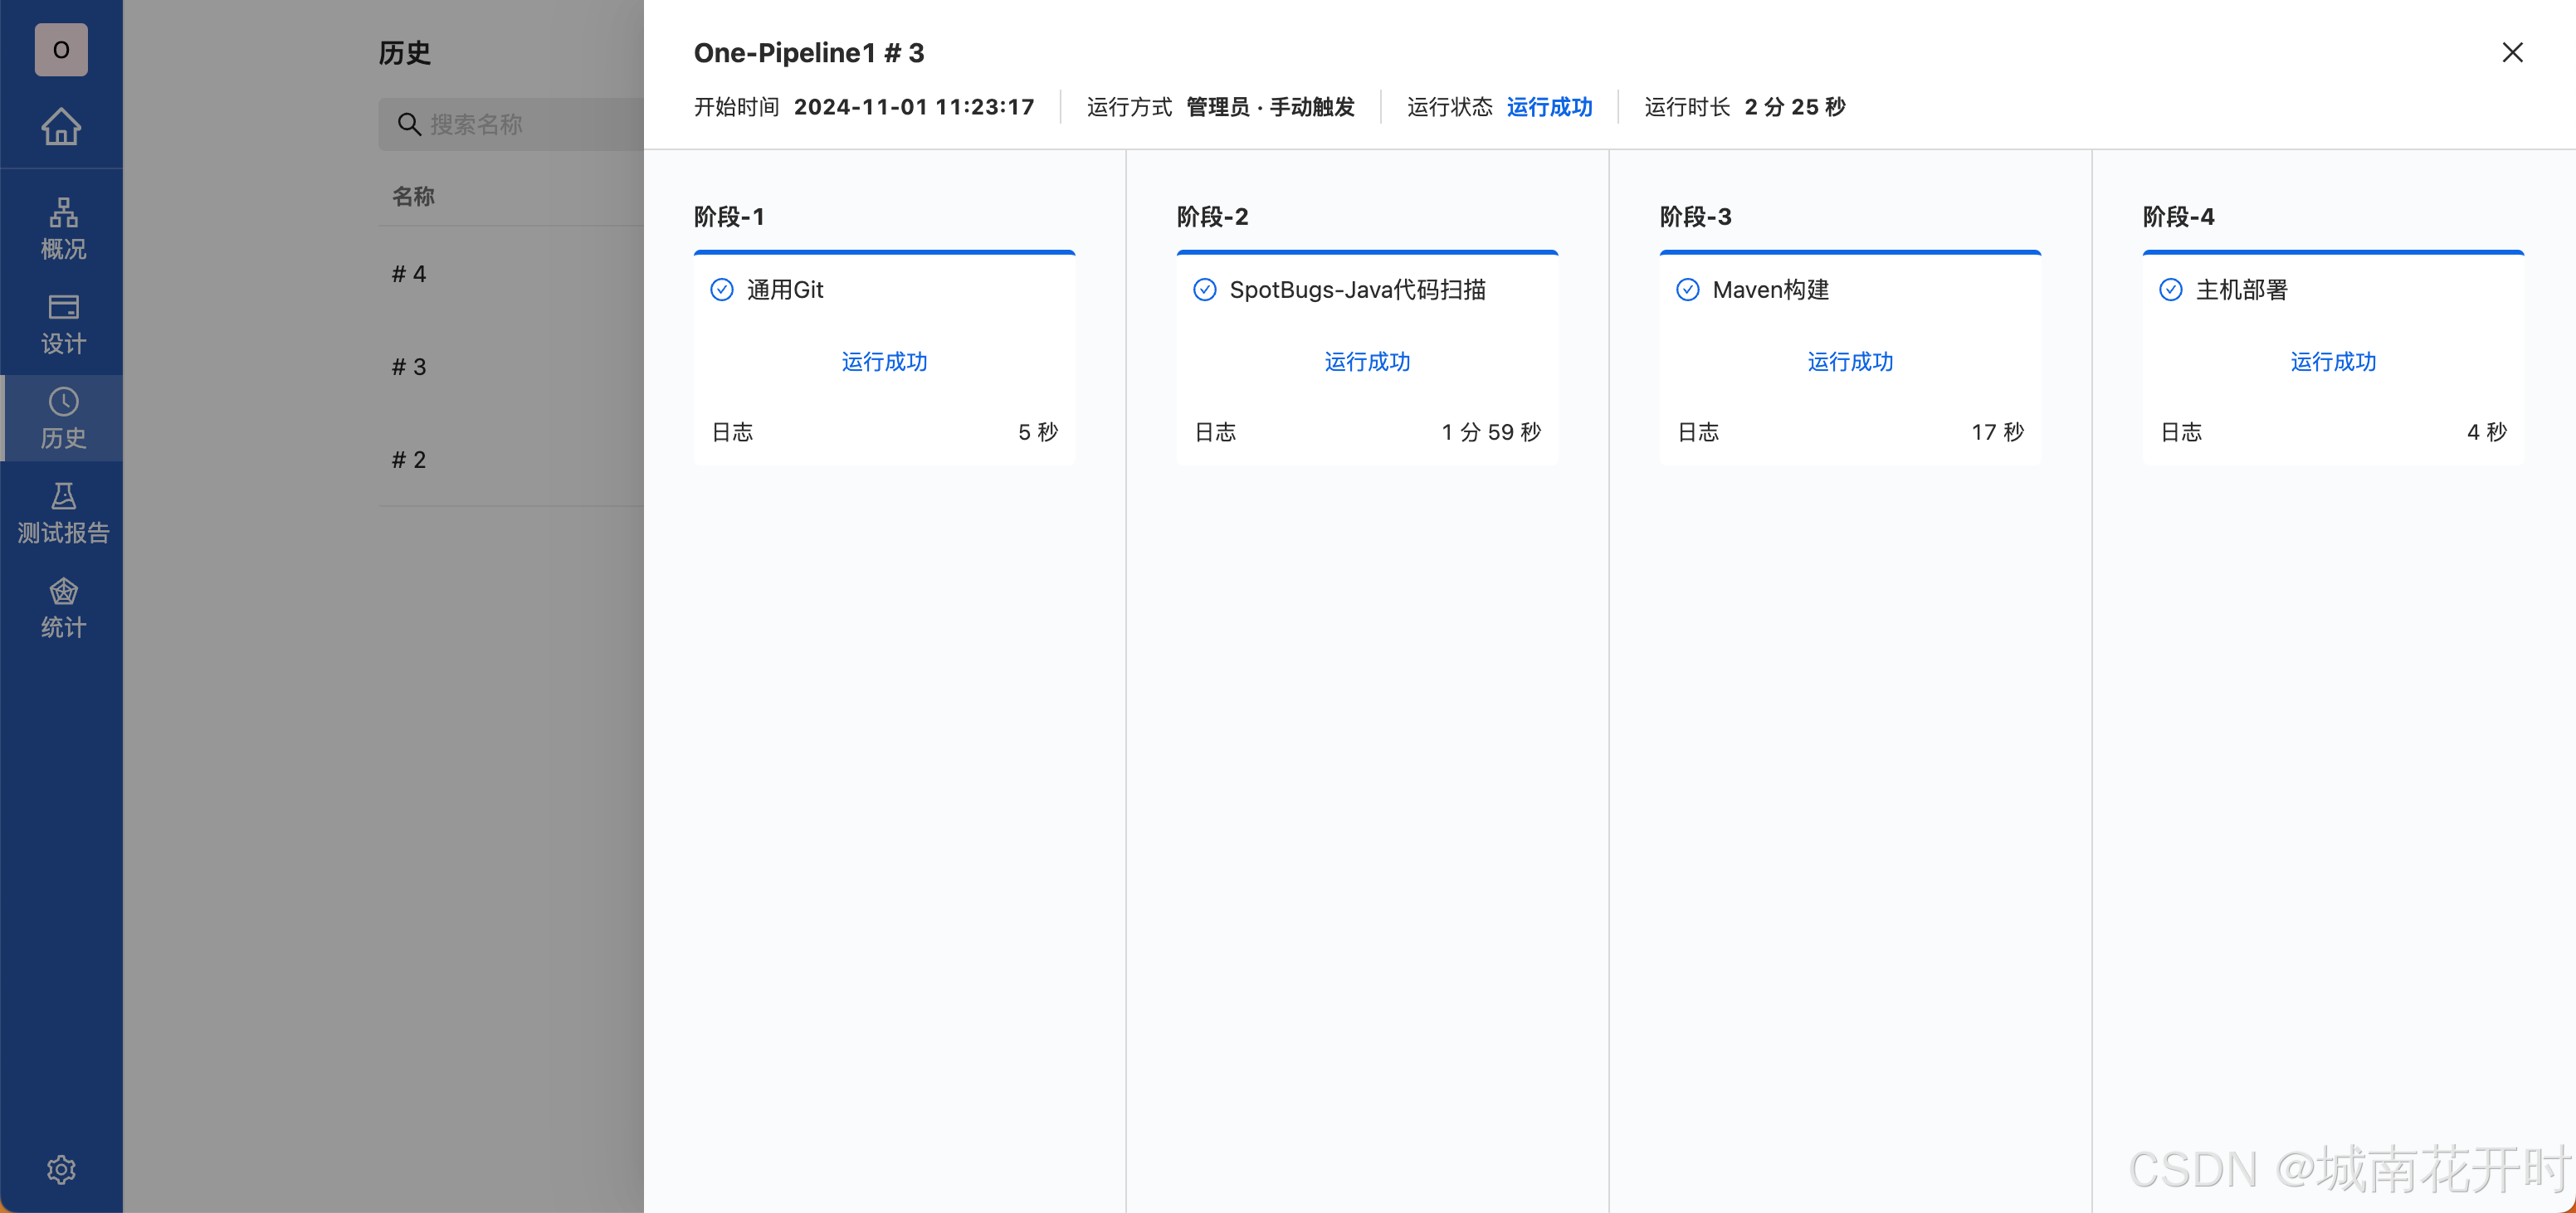Click the 5 秒 duration value
The image size is (2576, 1213).
[x=1038, y=432]
